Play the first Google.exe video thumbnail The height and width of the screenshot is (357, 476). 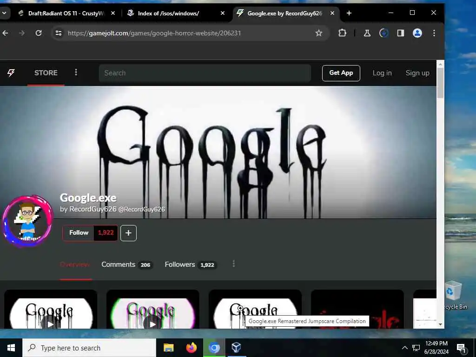click(x=51, y=310)
